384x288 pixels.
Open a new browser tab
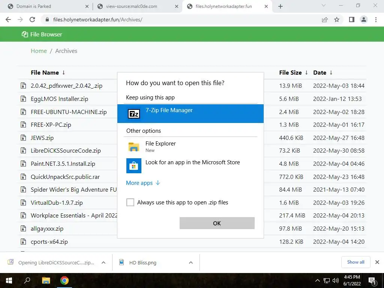click(280, 7)
